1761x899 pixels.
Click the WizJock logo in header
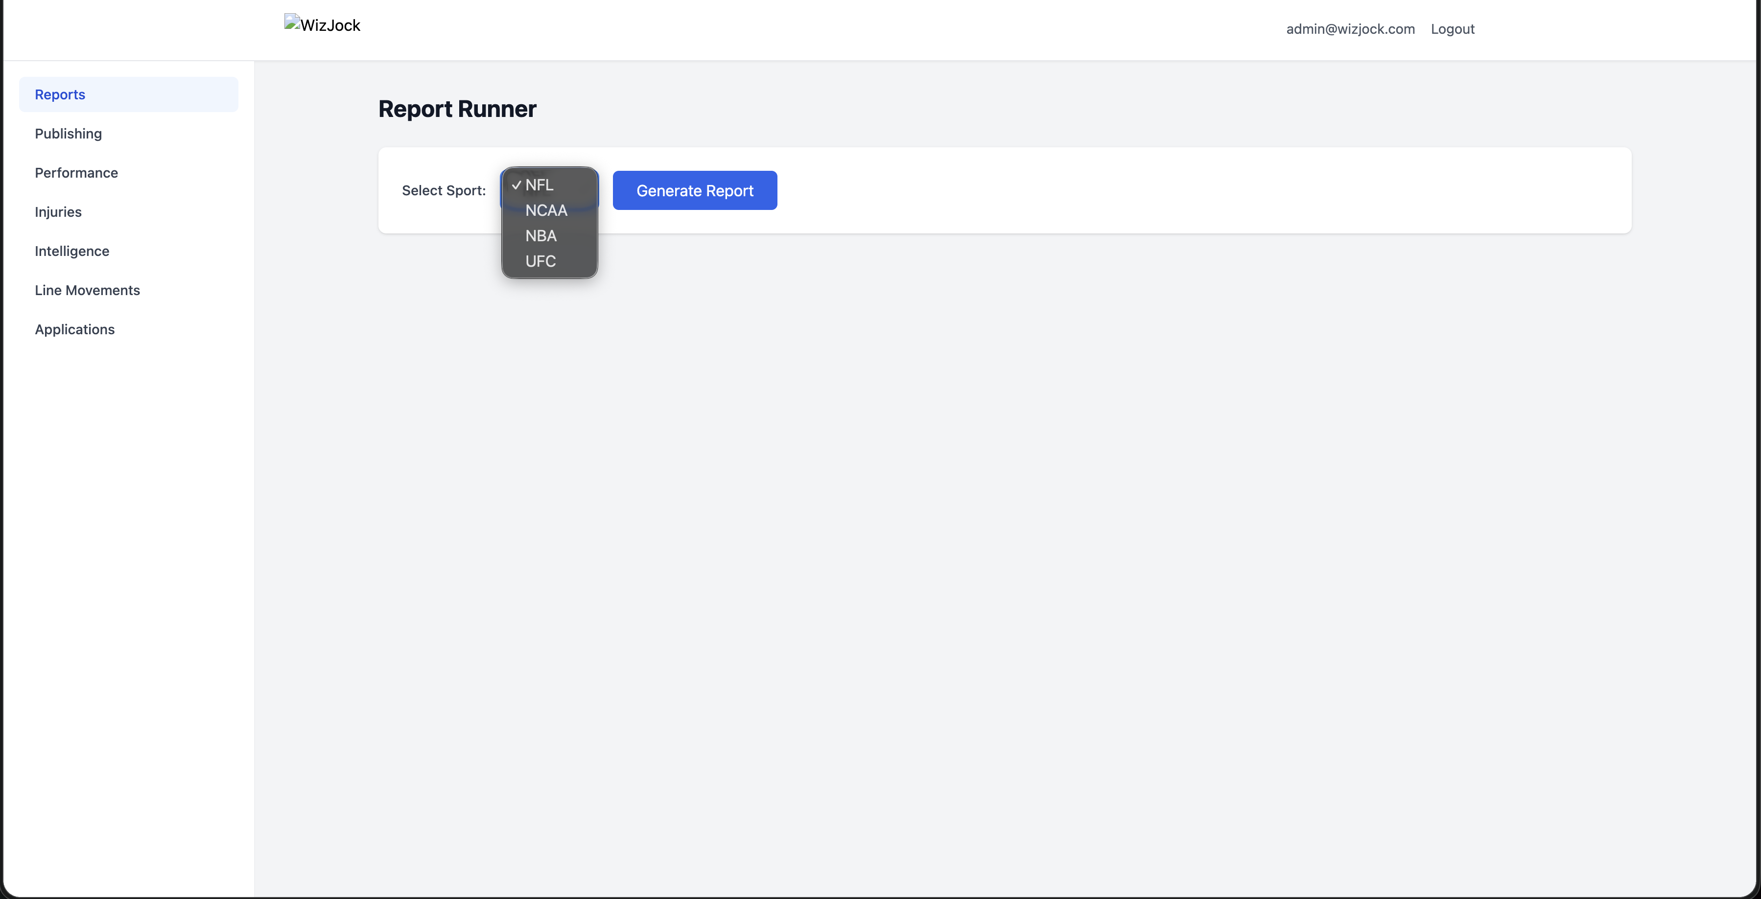pyautogui.click(x=323, y=24)
